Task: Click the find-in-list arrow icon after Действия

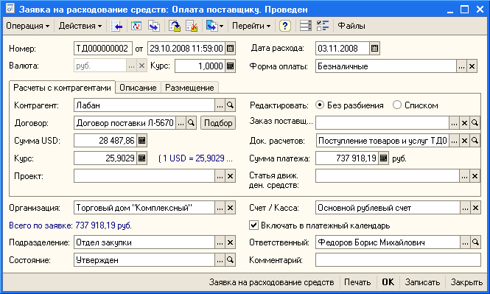Action: 117,26
